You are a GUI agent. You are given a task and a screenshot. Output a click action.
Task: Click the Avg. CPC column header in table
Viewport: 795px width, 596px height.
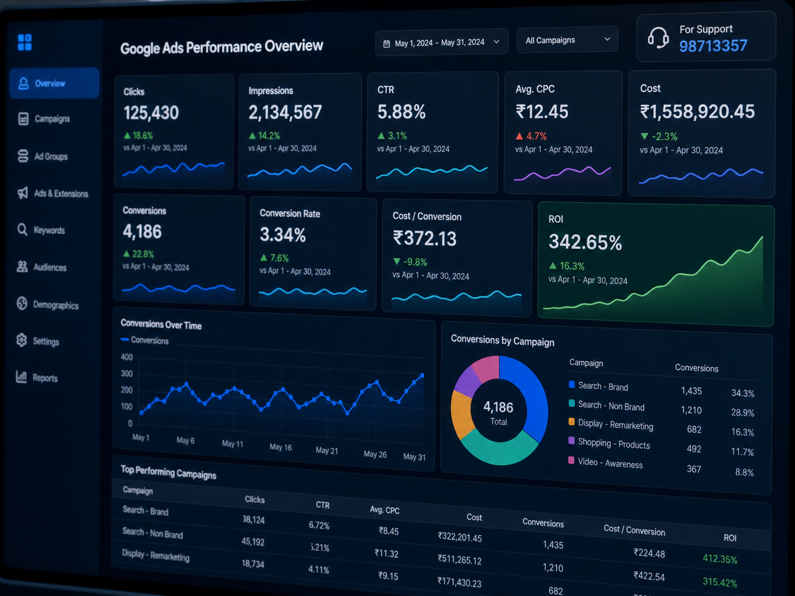[x=385, y=510]
